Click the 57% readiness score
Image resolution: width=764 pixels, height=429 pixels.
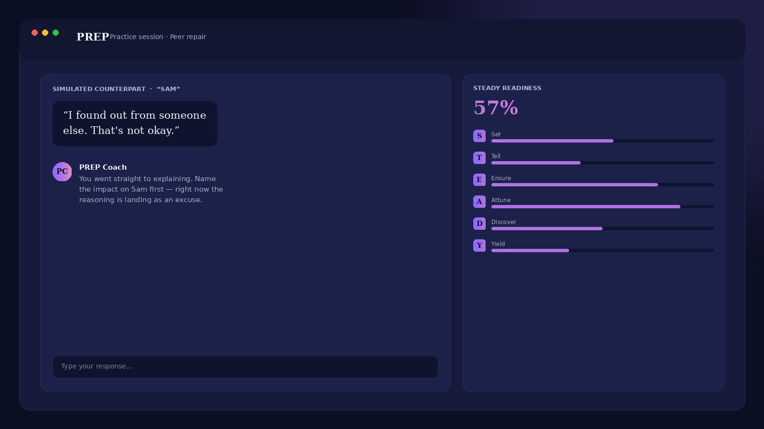click(496, 108)
